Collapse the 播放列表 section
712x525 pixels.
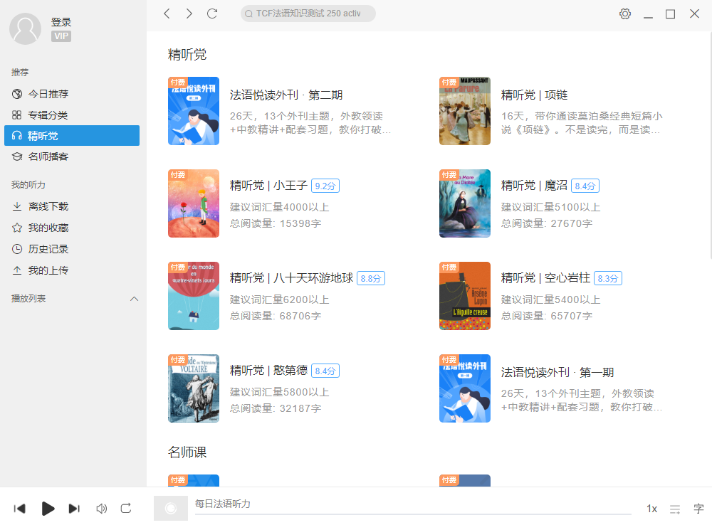pyautogui.click(x=134, y=299)
